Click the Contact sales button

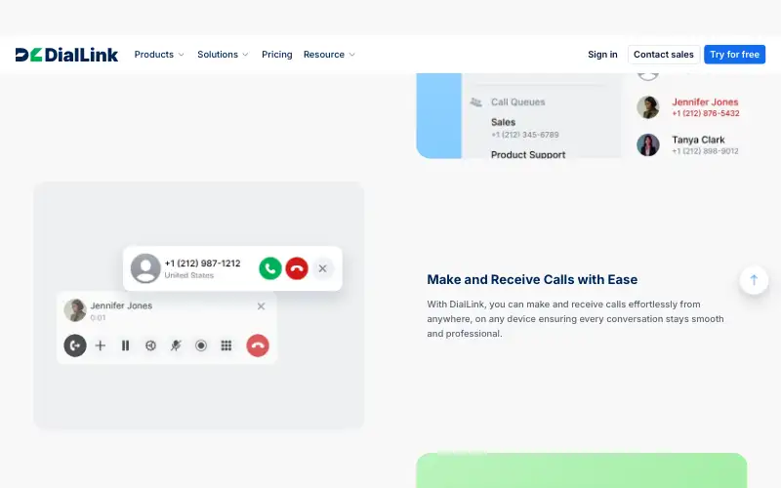coord(664,55)
